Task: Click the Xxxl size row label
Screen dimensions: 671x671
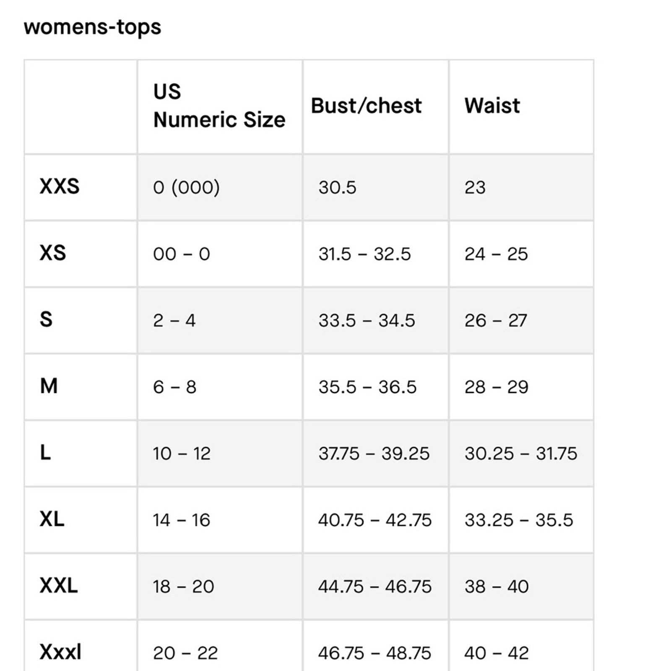Action: [x=60, y=652]
